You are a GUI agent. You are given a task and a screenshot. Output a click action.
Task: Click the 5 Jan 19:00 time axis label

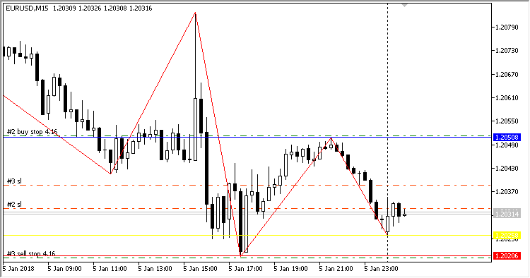(x=290, y=269)
